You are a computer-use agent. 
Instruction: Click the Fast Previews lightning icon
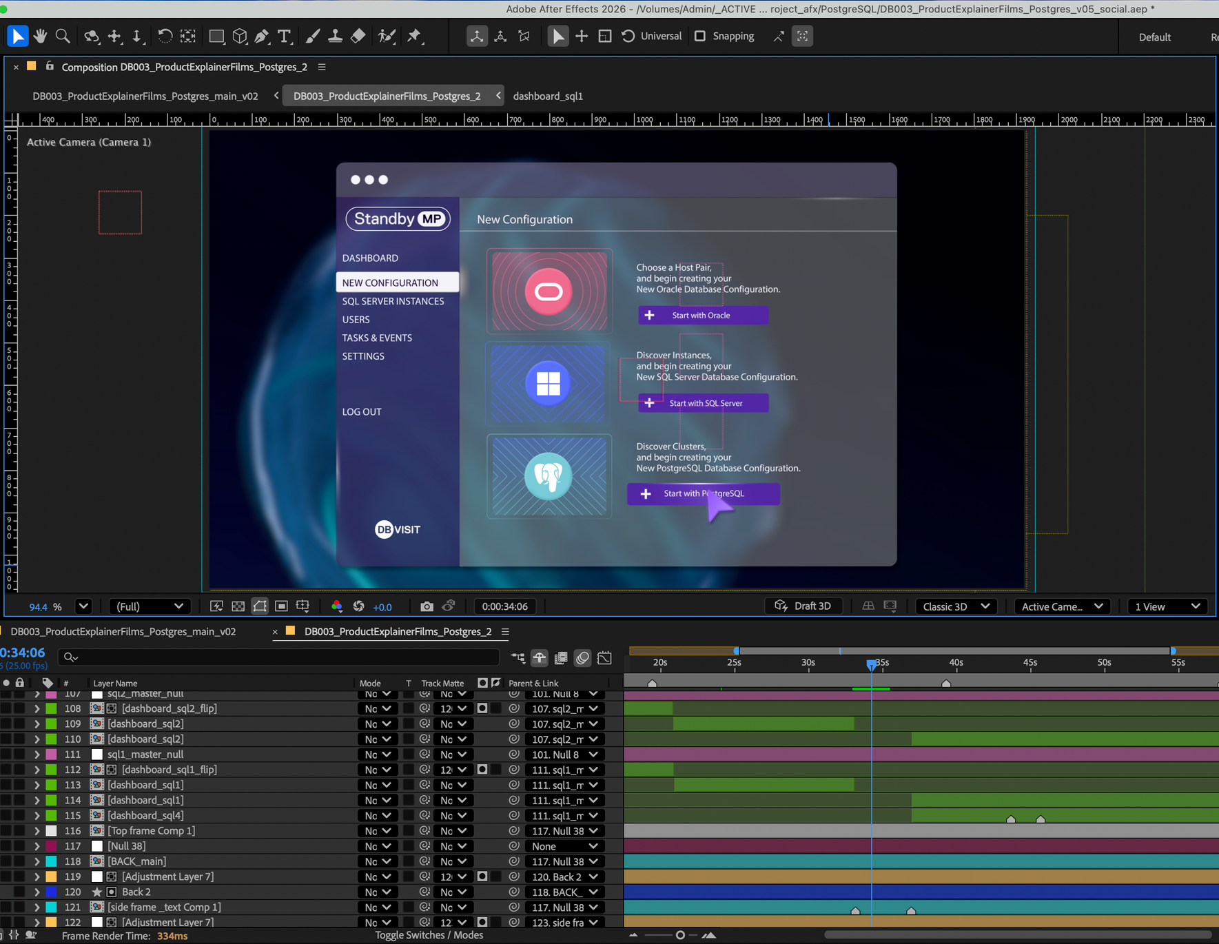click(x=216, y=606)
